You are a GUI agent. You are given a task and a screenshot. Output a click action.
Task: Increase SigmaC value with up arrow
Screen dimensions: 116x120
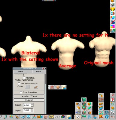pos(32,104)
